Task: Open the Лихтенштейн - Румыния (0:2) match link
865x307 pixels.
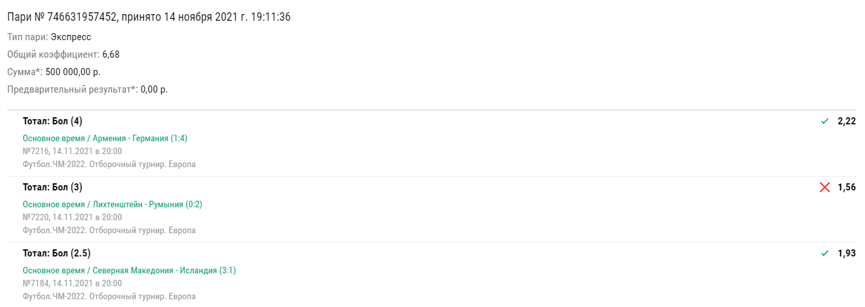Action: pyautogui.click(x=113, y=204)
